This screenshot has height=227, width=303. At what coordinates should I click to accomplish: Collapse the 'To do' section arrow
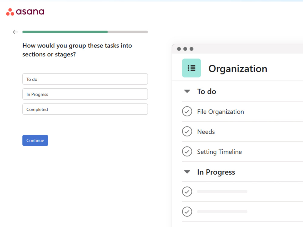(x=187, y=91)
